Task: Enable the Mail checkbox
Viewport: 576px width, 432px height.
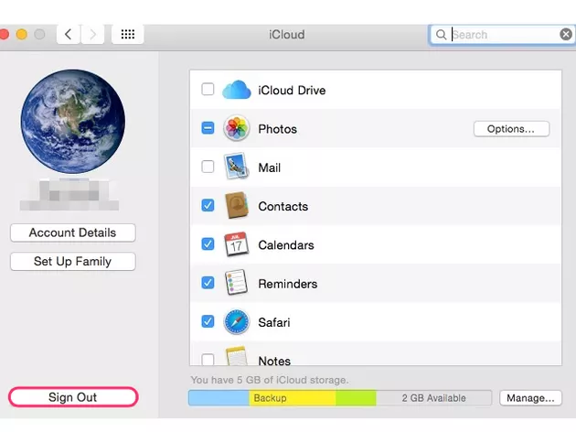Action: 208,167
